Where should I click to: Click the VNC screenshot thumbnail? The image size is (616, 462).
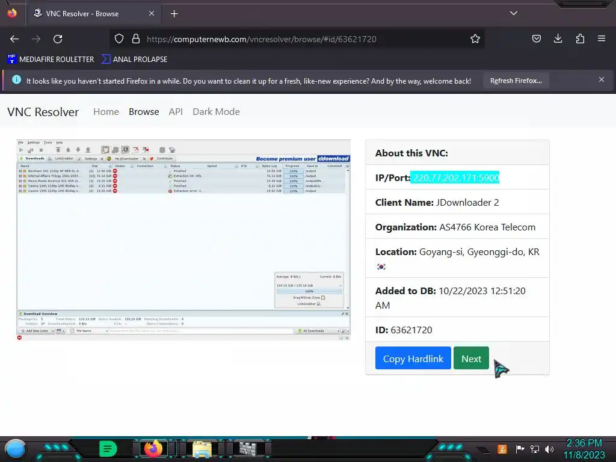(183, 239)
